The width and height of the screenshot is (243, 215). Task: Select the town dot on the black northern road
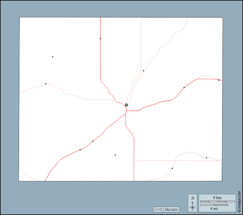[100, 39]
